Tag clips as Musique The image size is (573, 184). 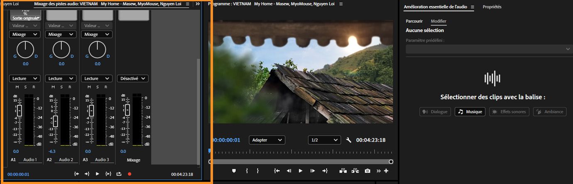(470, 112)
